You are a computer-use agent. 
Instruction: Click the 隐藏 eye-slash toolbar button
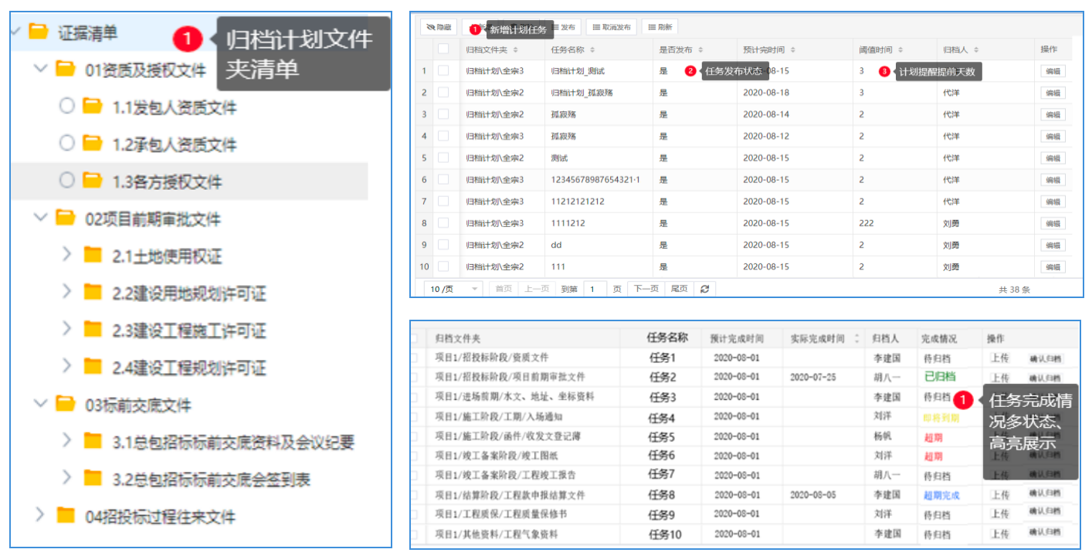click(x=439, y=27)
